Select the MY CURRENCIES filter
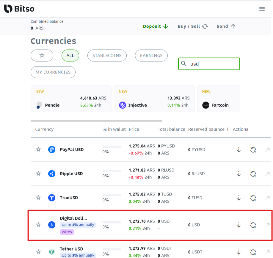 click(x=53, y=72)
